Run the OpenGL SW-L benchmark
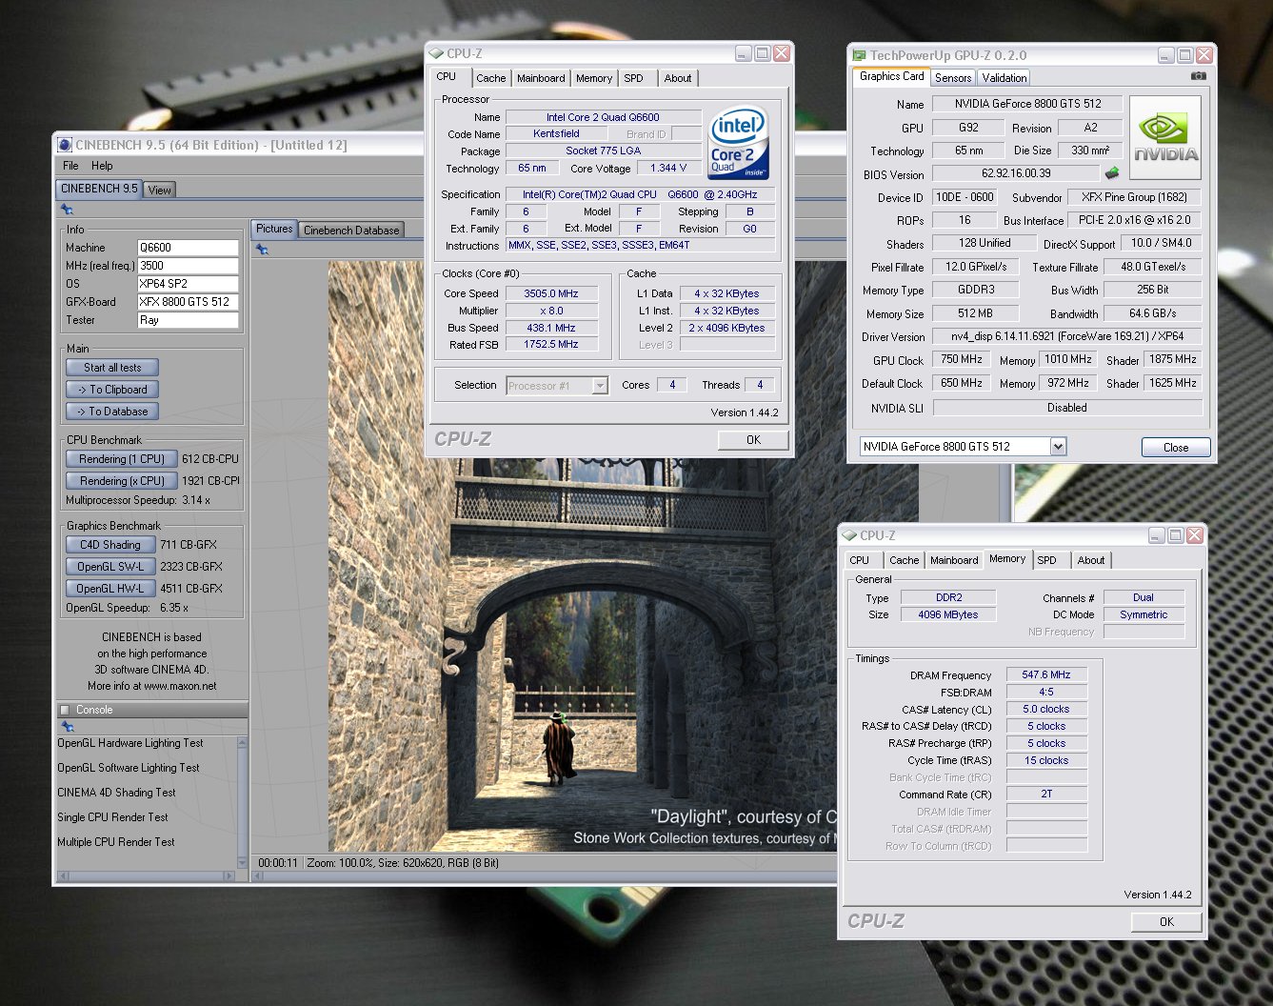 click(x=110, y=567)
